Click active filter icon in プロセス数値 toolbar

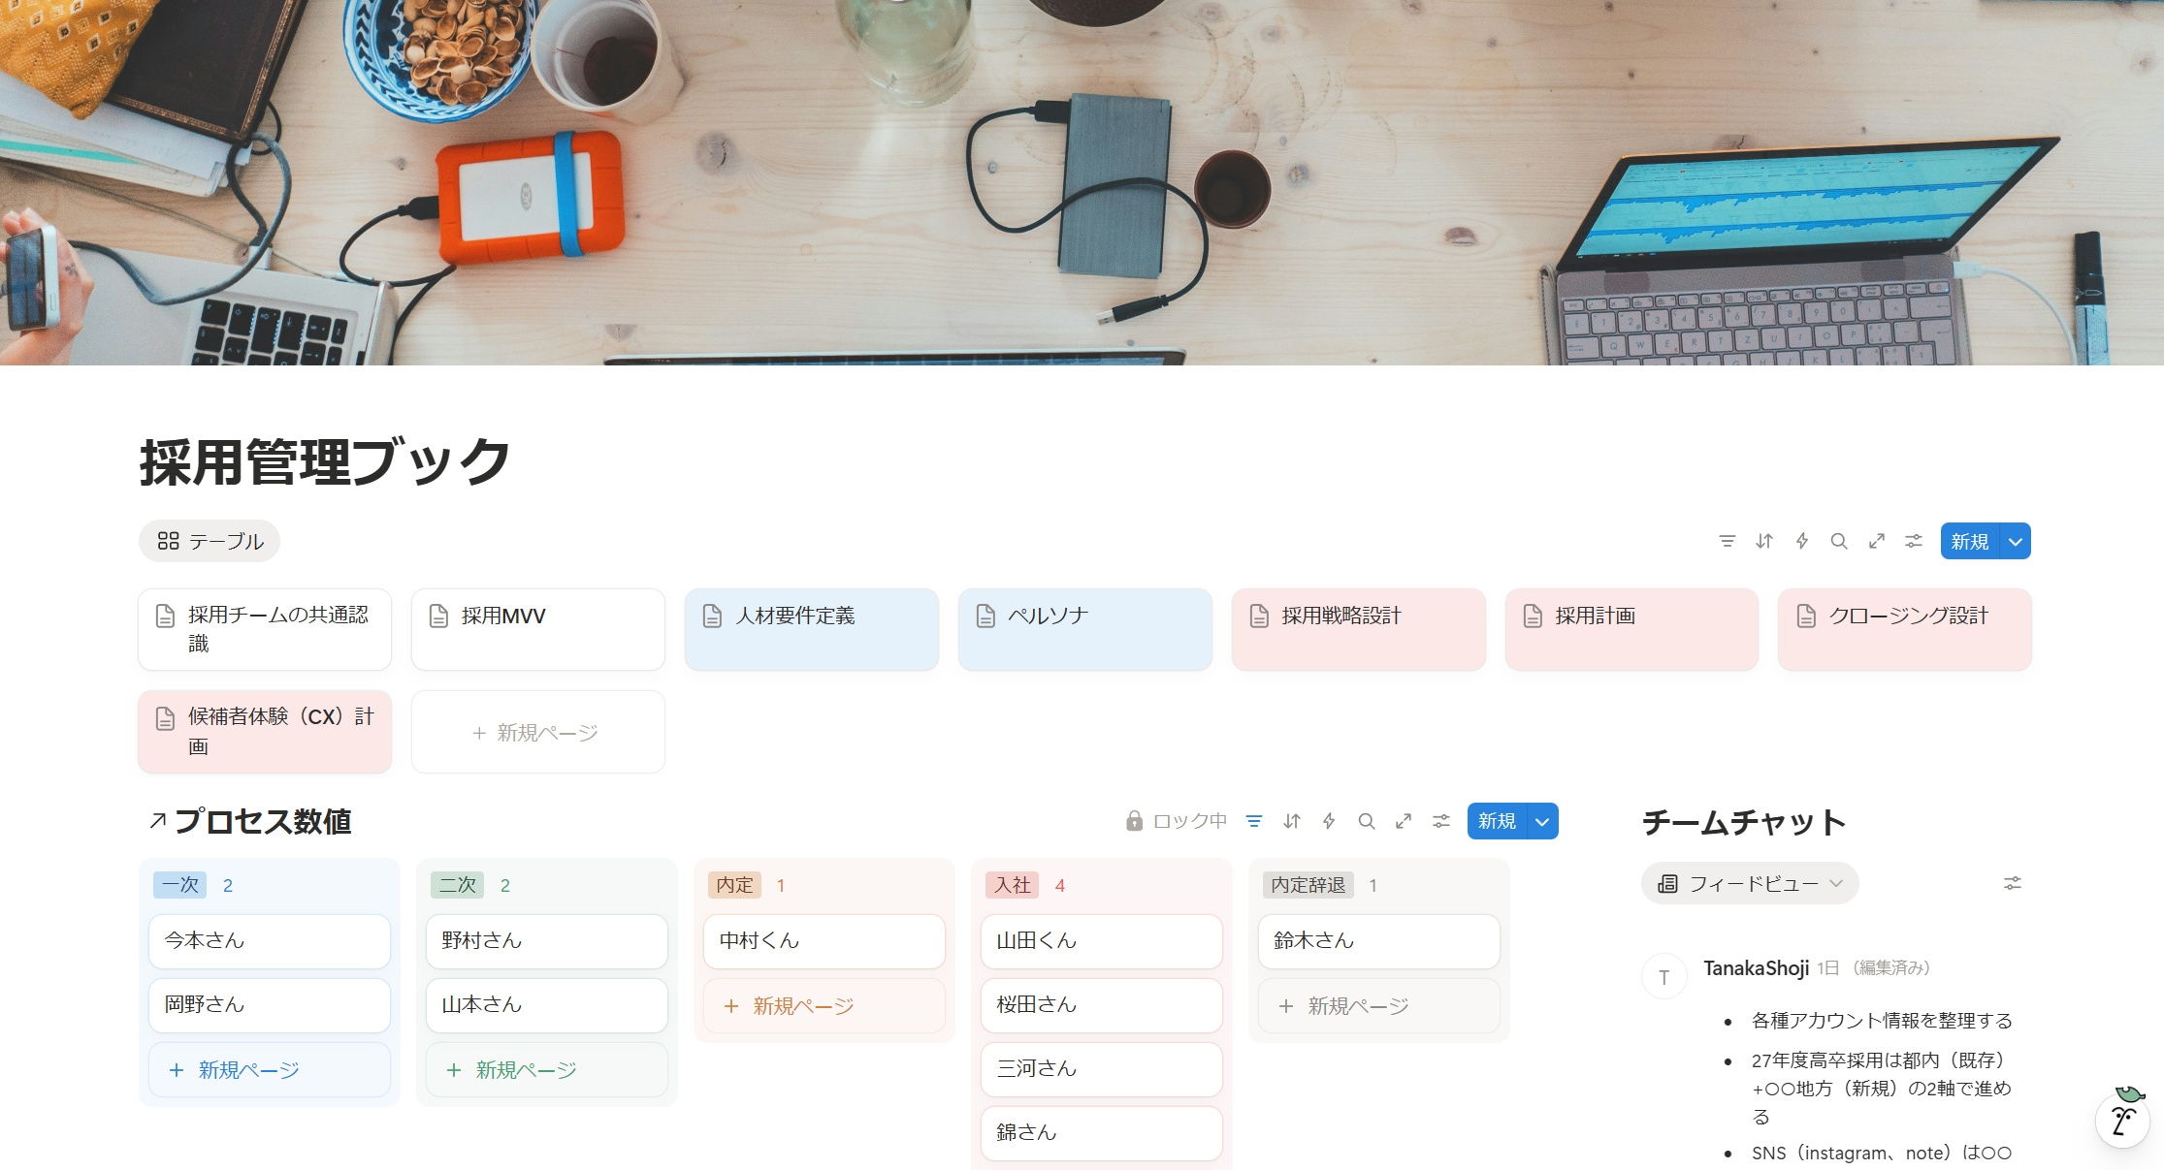pyautogui.click(x=1254, y=821)
